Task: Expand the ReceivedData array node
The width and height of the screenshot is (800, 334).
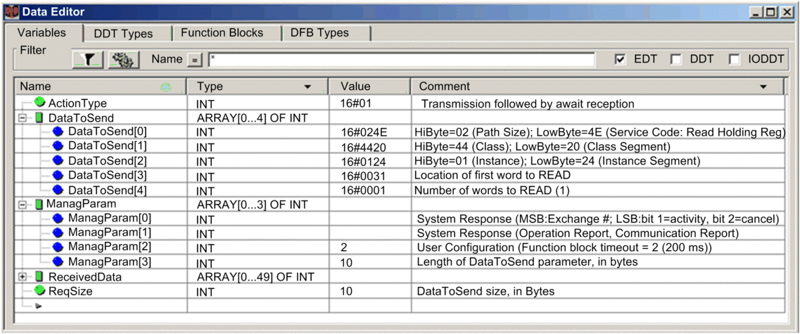Action: 23,277
